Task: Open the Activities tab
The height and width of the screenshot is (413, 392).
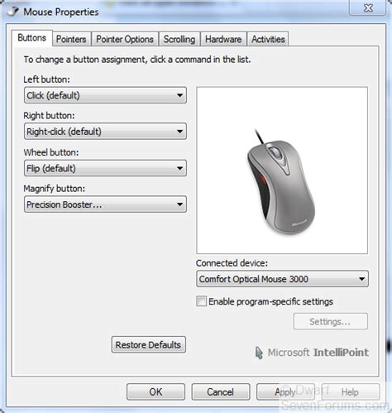Action: pyautogui.click(x=268, y=39)
